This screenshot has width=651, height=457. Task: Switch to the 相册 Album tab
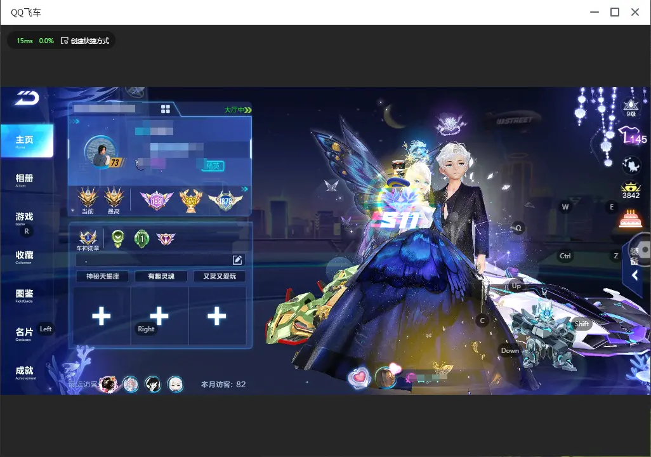tap(24, 180)
